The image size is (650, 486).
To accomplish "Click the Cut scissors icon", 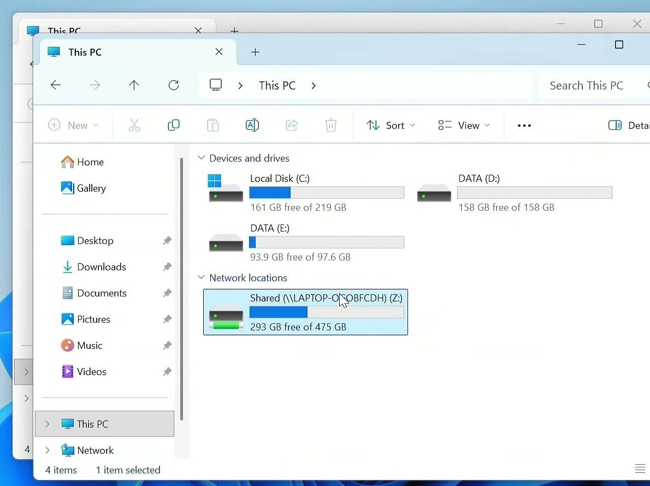I will tap(134, 125).
